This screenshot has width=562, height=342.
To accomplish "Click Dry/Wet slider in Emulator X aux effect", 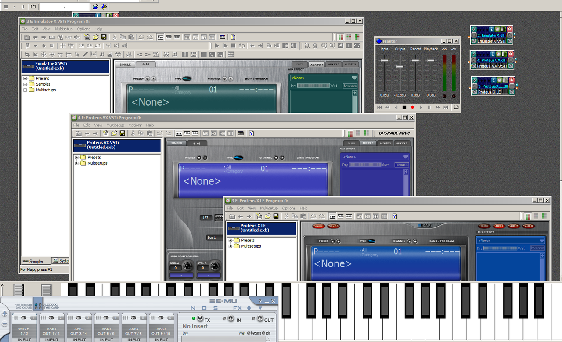I will pyautogui.click(x=313, y=86).
